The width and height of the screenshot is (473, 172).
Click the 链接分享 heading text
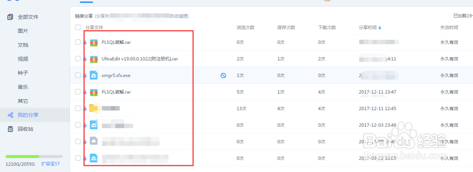pos(84,16)
